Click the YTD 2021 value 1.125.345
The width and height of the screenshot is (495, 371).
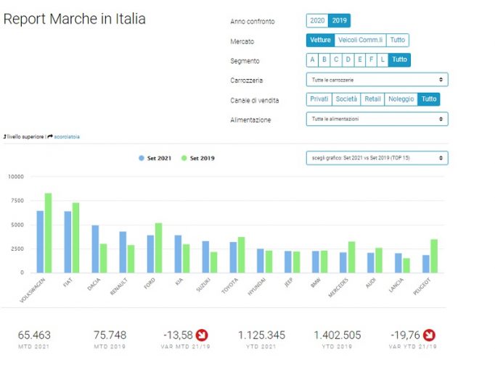[x=261, y=335]
